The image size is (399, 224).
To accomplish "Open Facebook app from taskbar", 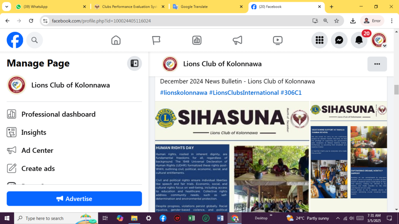I will (x=163, y=218).
